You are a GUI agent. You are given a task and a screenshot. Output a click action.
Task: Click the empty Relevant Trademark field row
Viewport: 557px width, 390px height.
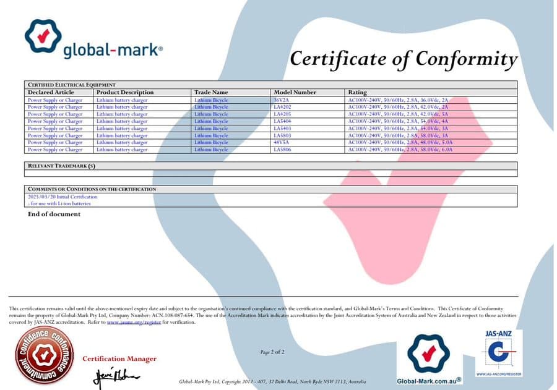click(270, 173)
